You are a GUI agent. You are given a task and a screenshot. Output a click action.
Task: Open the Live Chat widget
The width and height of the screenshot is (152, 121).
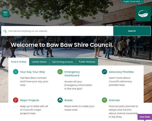pyautogui.click(x=145, y=117)
